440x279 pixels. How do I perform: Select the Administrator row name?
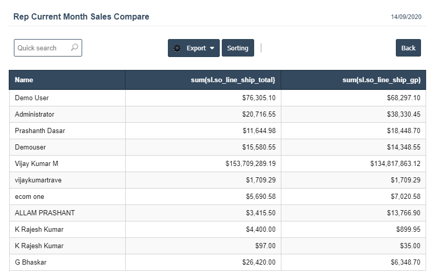(x=34, y=114)
